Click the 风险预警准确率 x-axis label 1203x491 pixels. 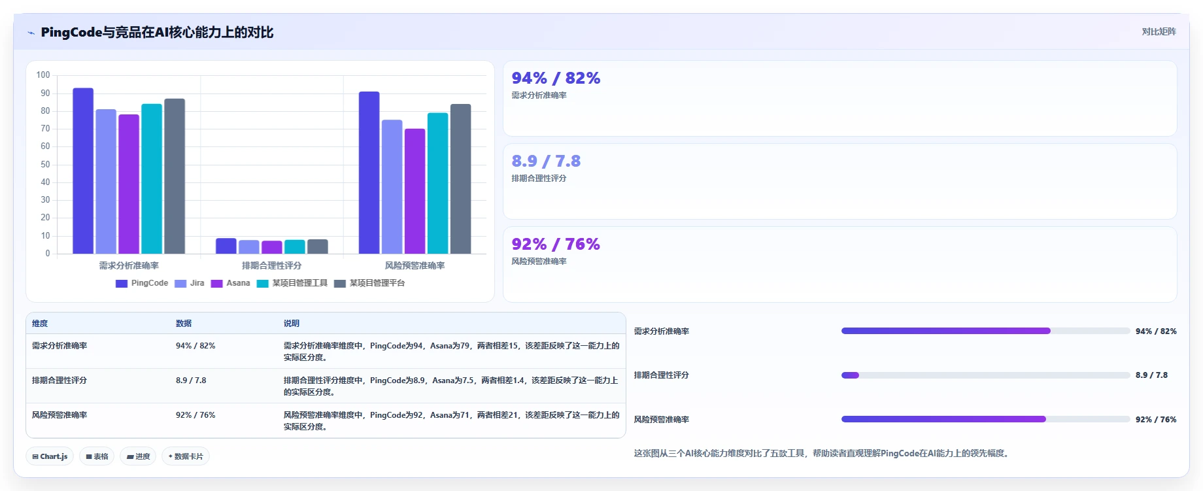tap(415, 265)
